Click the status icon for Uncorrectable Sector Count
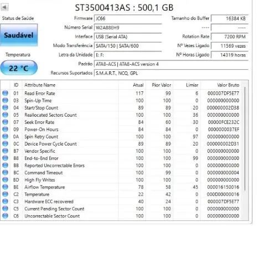Screen dimensions: 275x264 click(x=5, y=215)
